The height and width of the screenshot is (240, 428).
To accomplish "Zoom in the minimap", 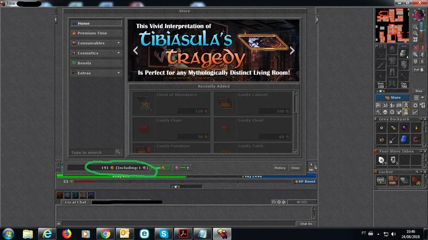I will (x=415, y=33).
